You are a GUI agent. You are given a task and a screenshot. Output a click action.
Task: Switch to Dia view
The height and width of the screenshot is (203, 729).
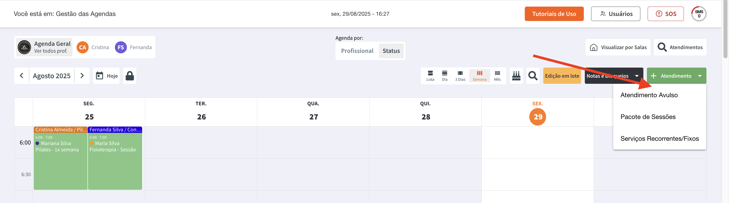pos(445,76)
